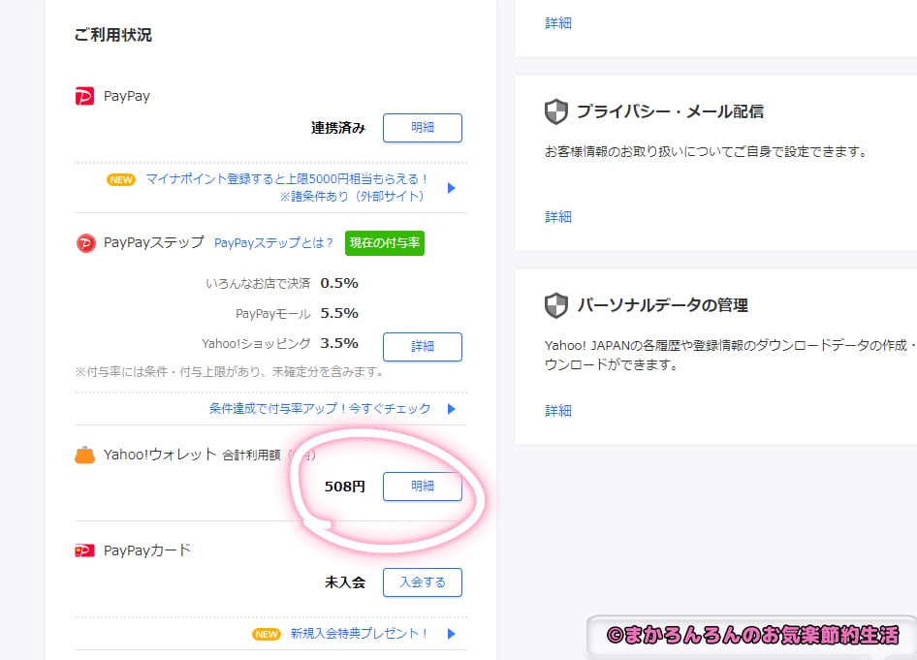Click the 未入会 status text

[x=345, y=582]
